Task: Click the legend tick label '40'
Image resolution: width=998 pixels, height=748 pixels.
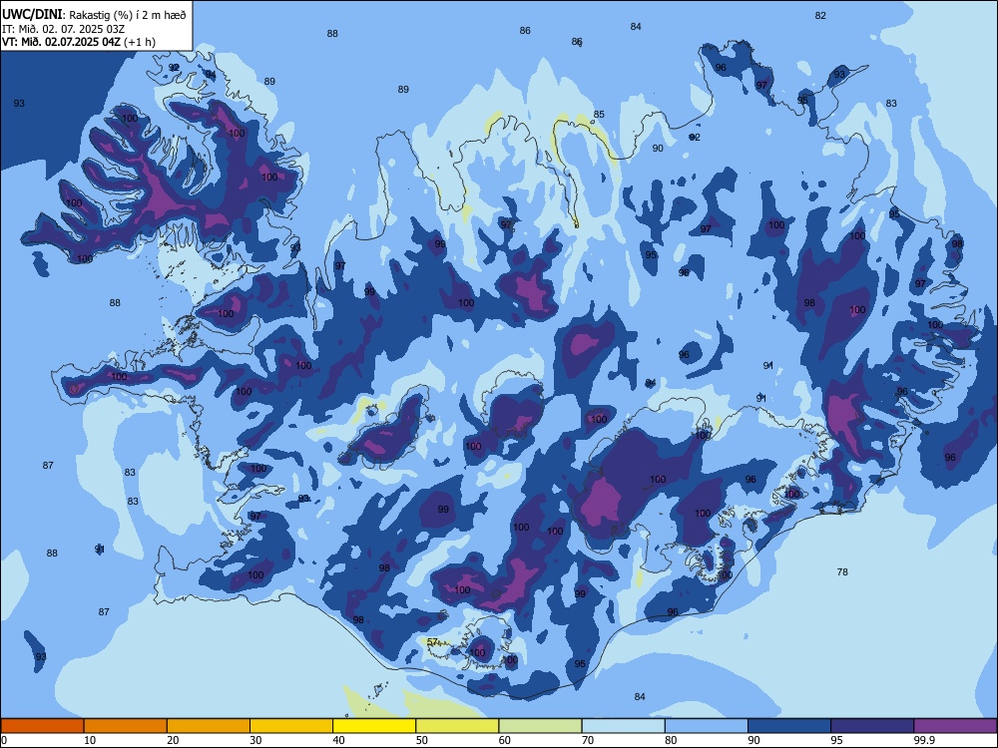Action: point(339,740)
